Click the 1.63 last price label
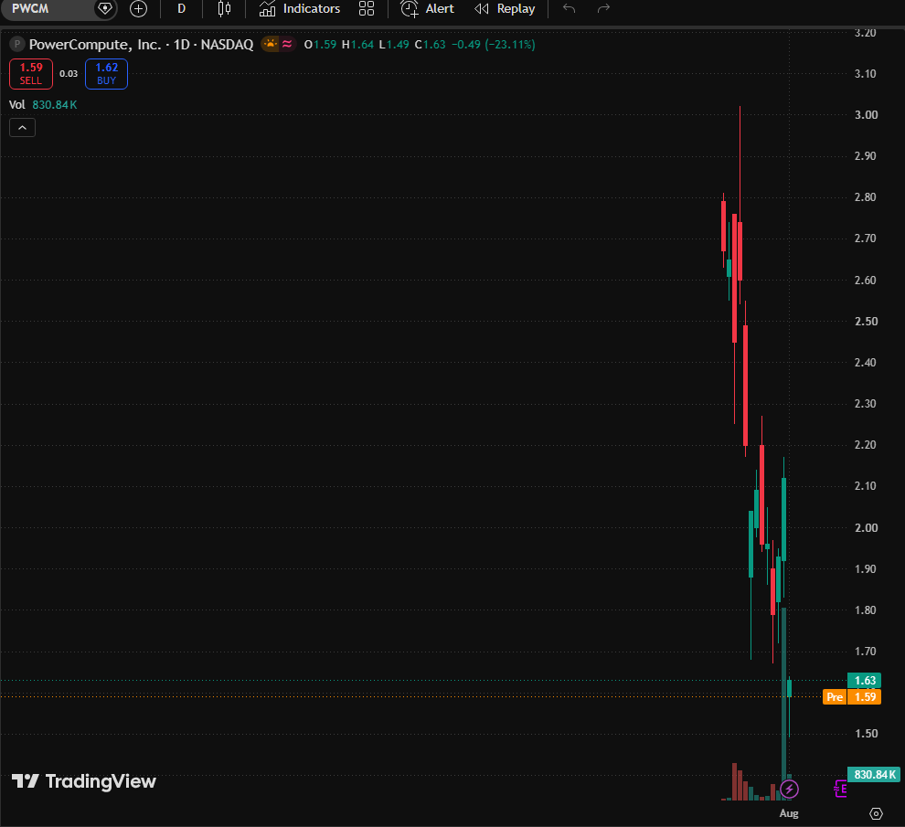This screenshot has height=827, width=905. pos(865,681)
